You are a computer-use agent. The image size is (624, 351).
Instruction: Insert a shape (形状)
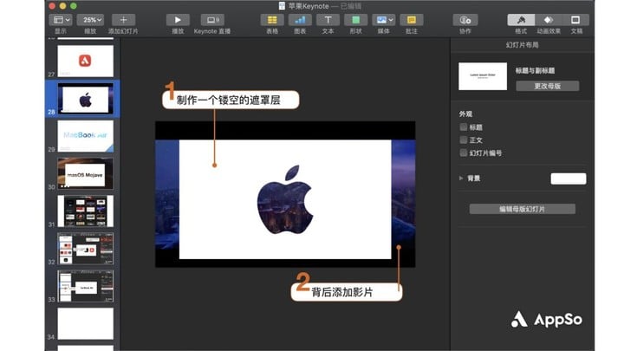(356, 20)
